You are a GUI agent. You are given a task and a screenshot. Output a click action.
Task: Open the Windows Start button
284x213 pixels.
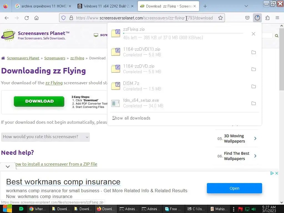coord(7,209)
